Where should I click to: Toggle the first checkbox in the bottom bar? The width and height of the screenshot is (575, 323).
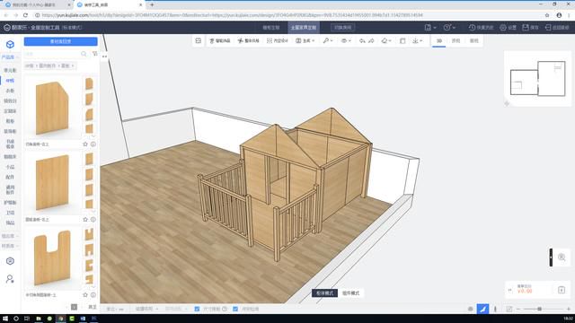[197, 309]
